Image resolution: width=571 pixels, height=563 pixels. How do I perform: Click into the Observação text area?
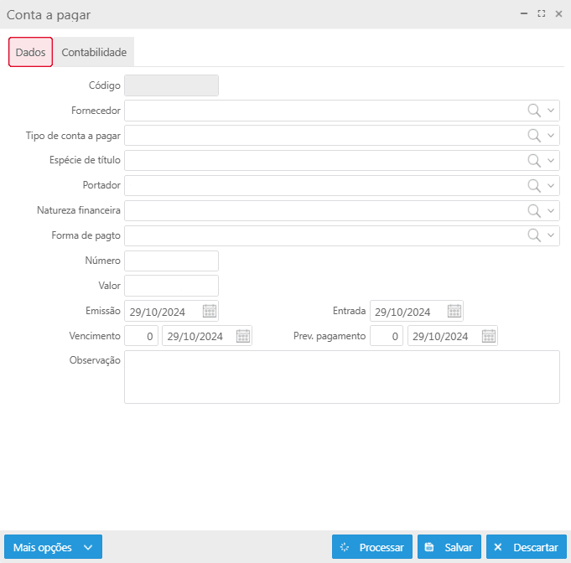(341, 377)
